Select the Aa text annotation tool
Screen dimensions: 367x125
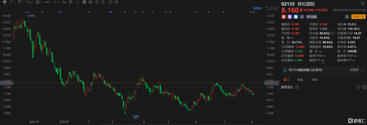click(x=64, y=2)
